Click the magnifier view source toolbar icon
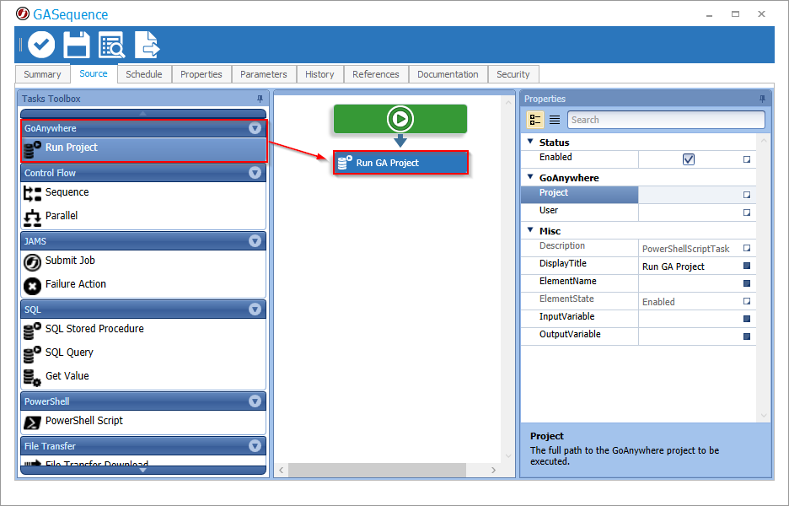Image resolution: width=789 pixels, height=506 pixels. [111, 45]
